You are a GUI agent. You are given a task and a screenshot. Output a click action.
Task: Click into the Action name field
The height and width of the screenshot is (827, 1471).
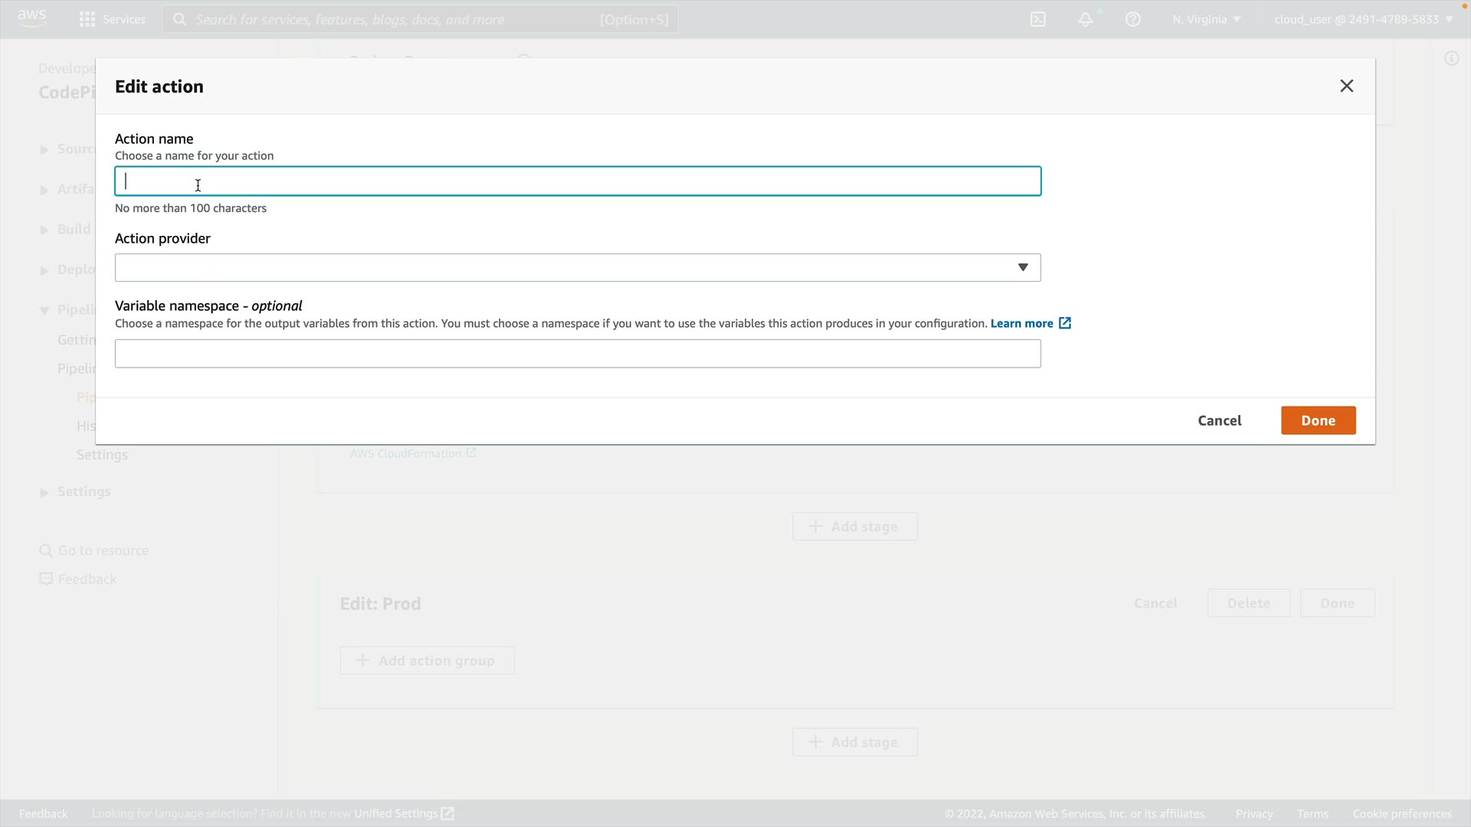(x=578, y=181)
